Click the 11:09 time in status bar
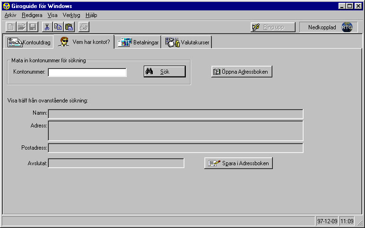This screenshot has width=365, height=228. pos(347,221)
